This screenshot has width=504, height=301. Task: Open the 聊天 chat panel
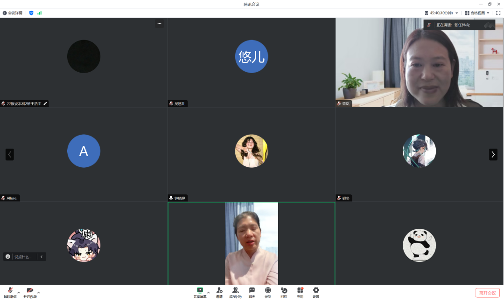point(252,292)
